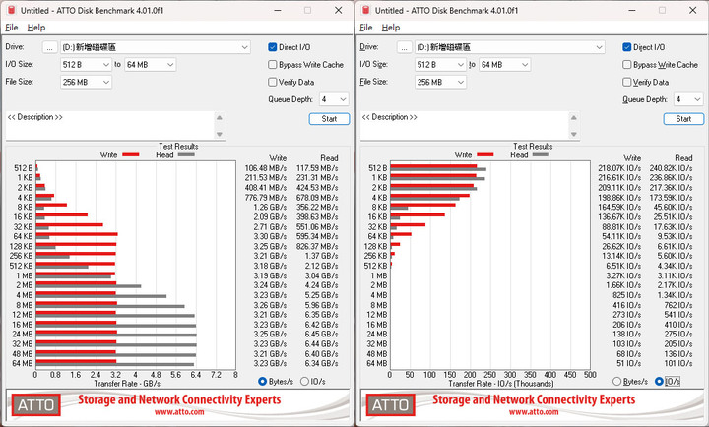Click the Description text box in right window

(465, 126)
